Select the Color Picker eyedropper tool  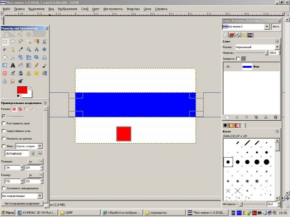pos(20,49)
